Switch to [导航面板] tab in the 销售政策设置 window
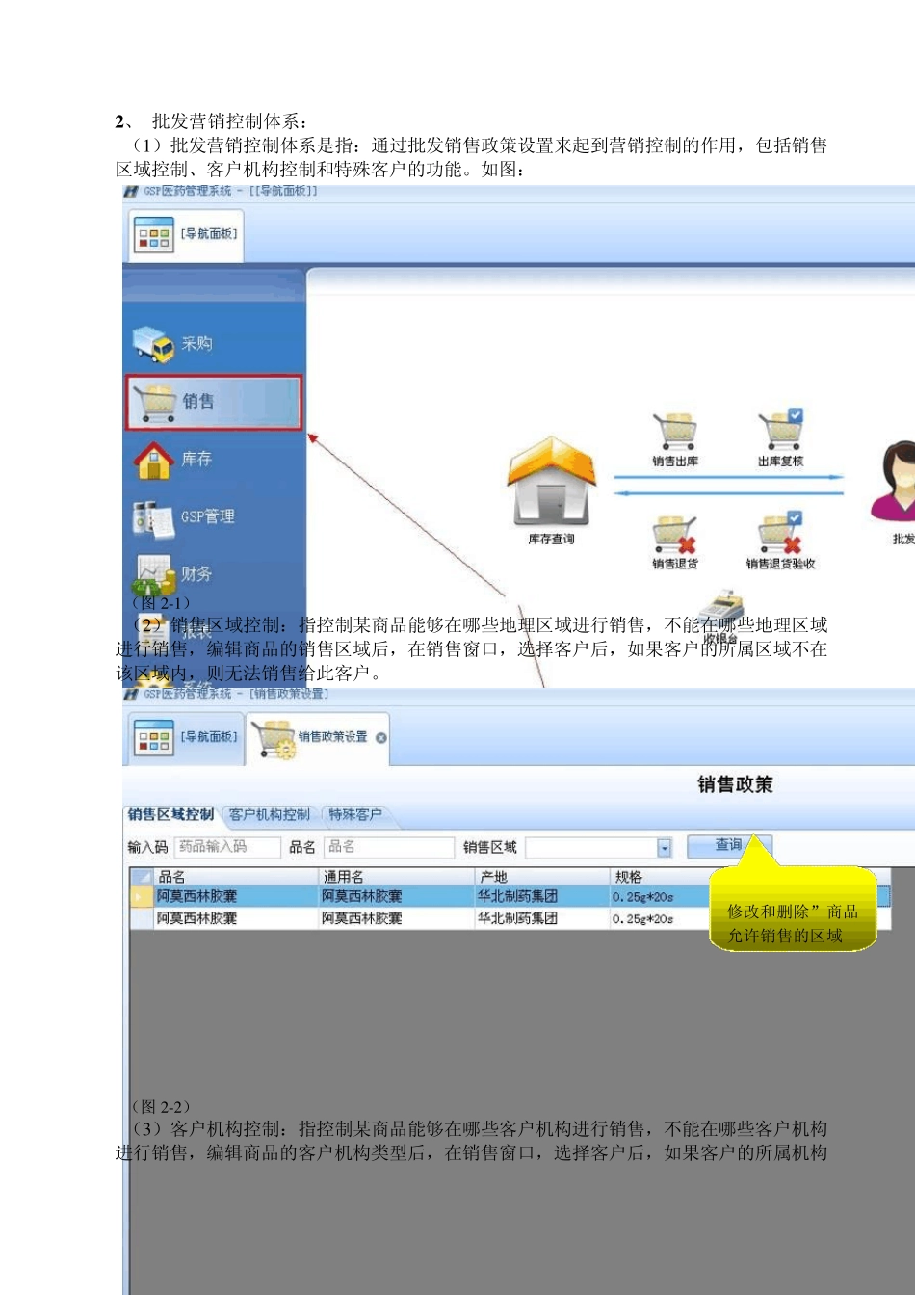This screenshot has height=1295, width=915. tap(186, 738)
